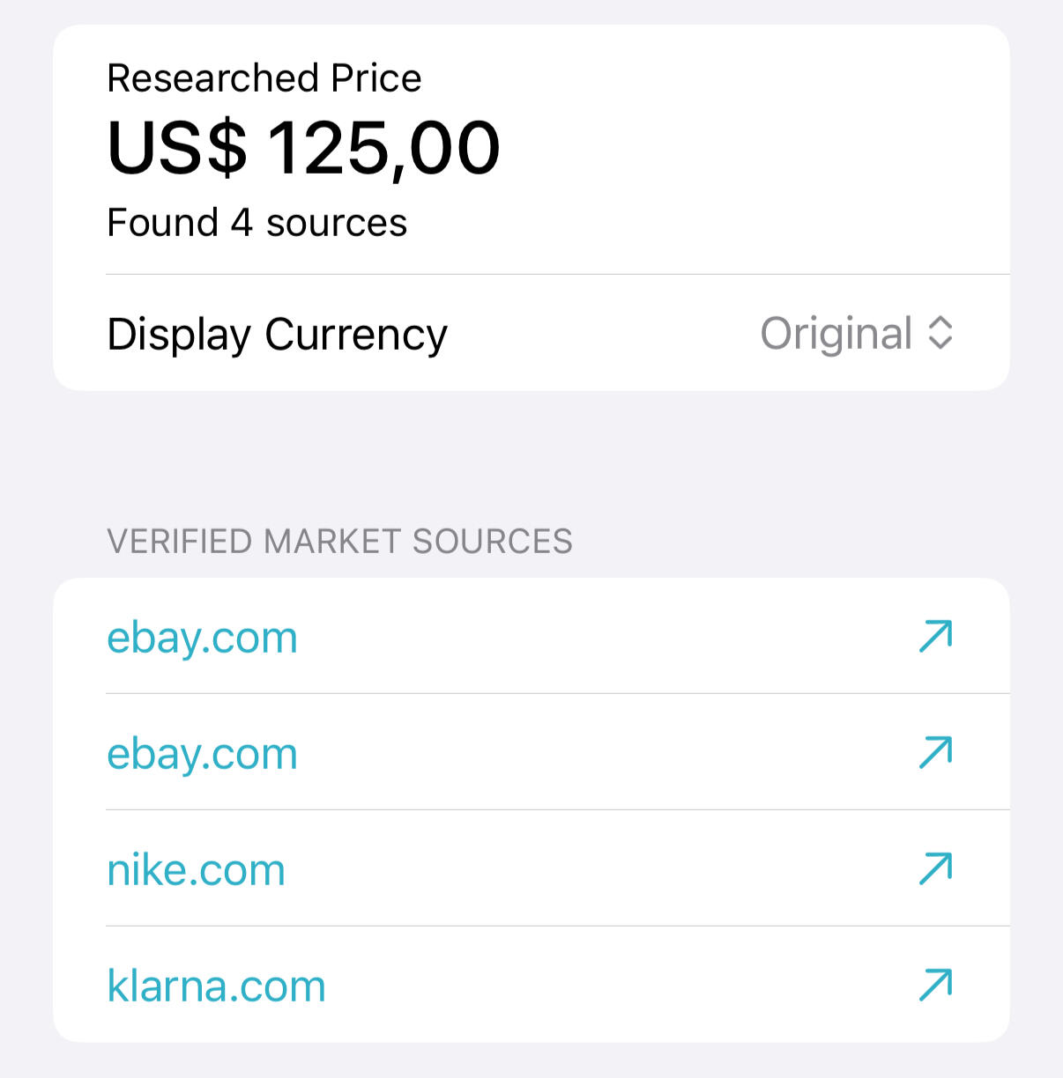Click the word SOURCES in section header

point(493,542)
